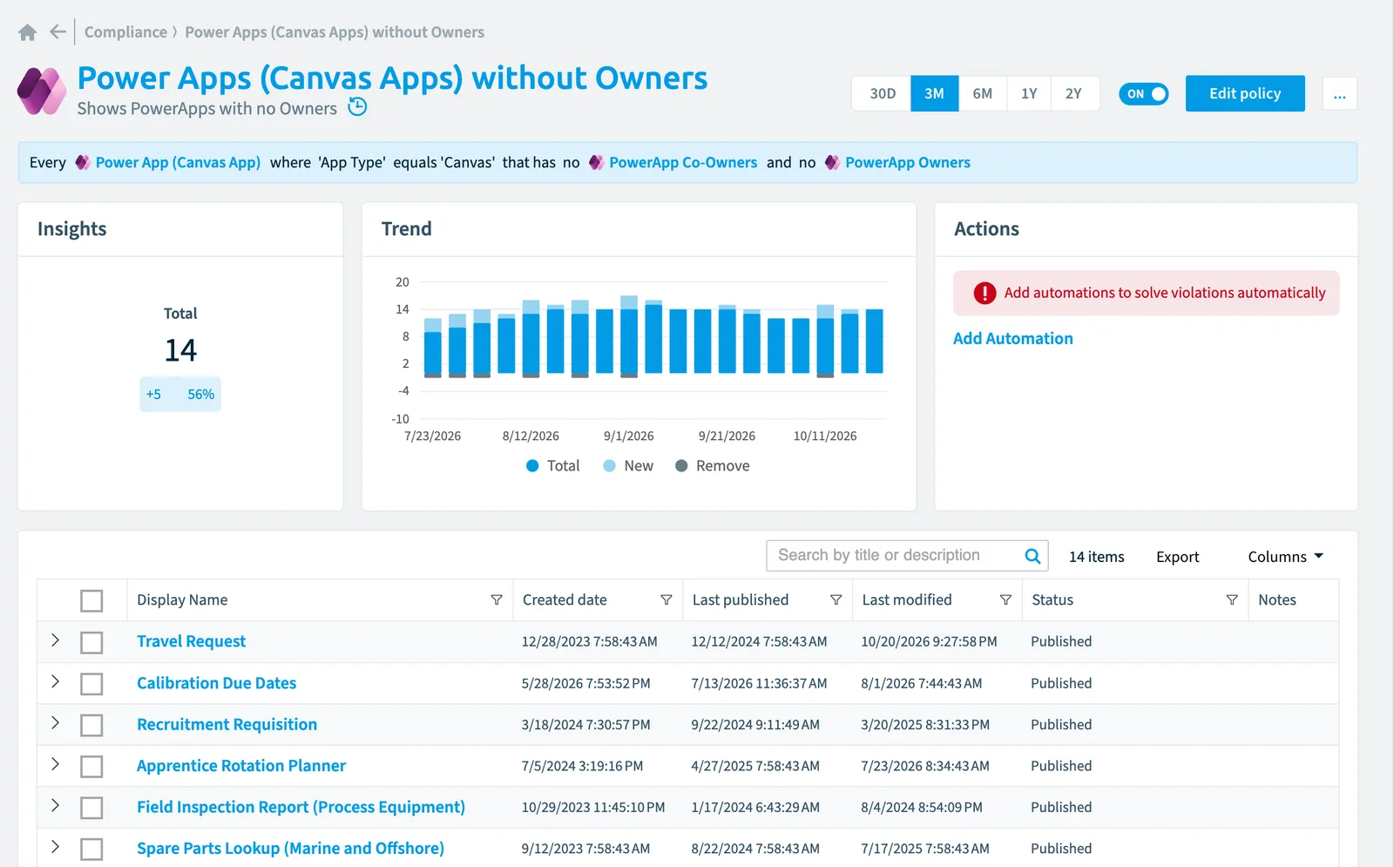Expand the Travel Request row
The height and width of the screenshot is (867, 1394).
click(x=55, y=640)
